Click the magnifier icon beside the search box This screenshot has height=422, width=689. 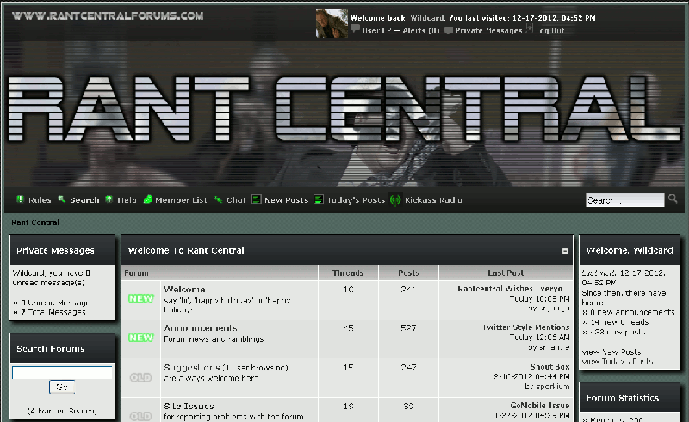point(673,199)
